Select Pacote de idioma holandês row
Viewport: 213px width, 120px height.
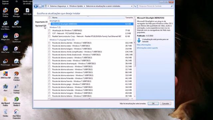click(91, 90)
